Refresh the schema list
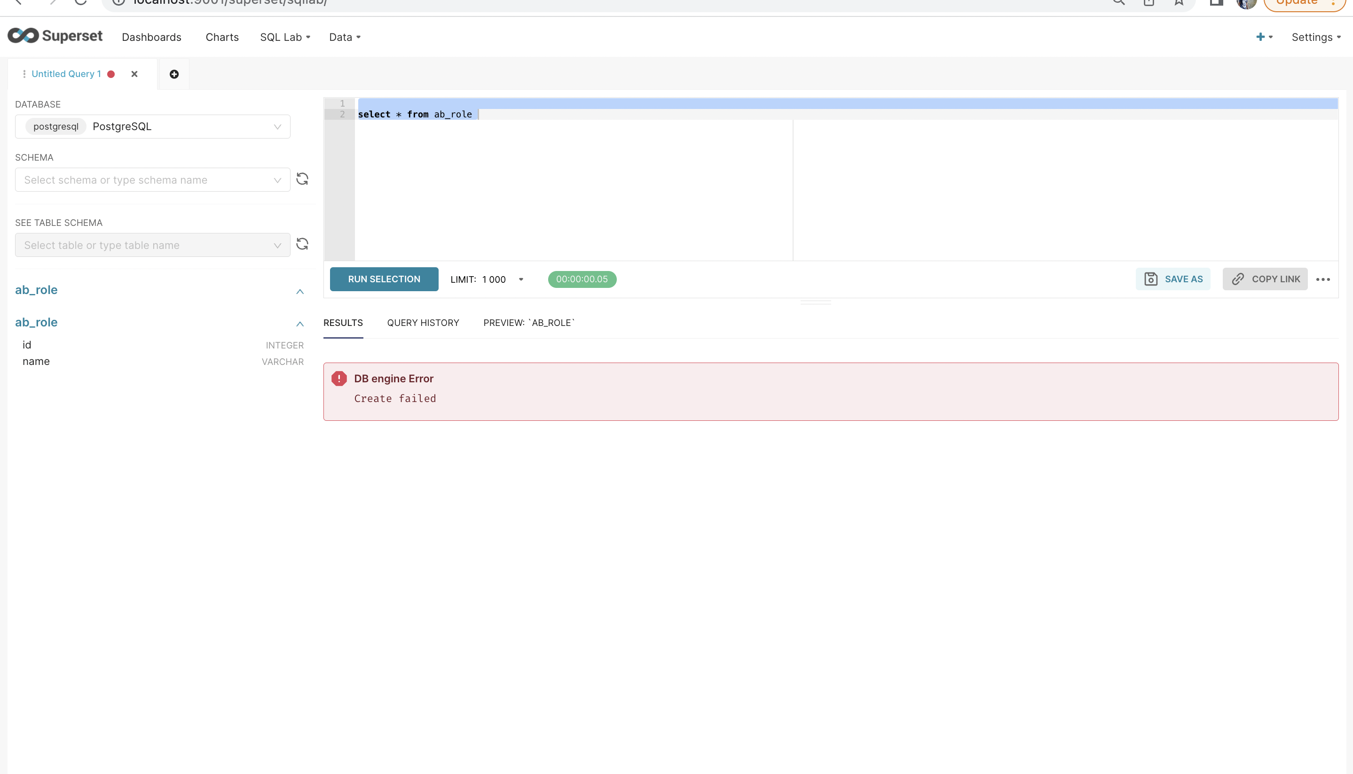 coord(302,179)
